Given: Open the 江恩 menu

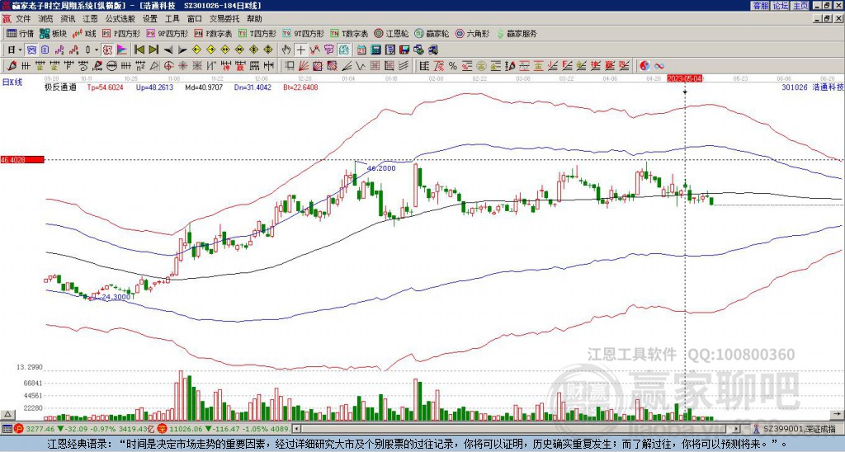Looking at the screenshot, I should 90,19.
